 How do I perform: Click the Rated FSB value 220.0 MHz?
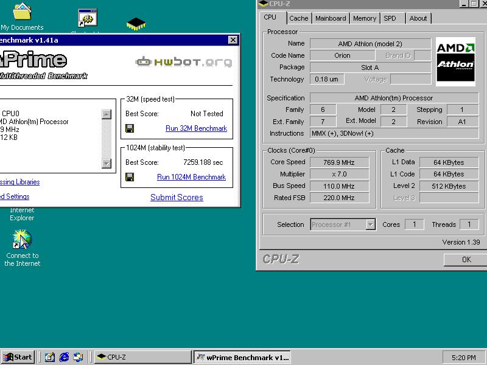click(339, 198)
